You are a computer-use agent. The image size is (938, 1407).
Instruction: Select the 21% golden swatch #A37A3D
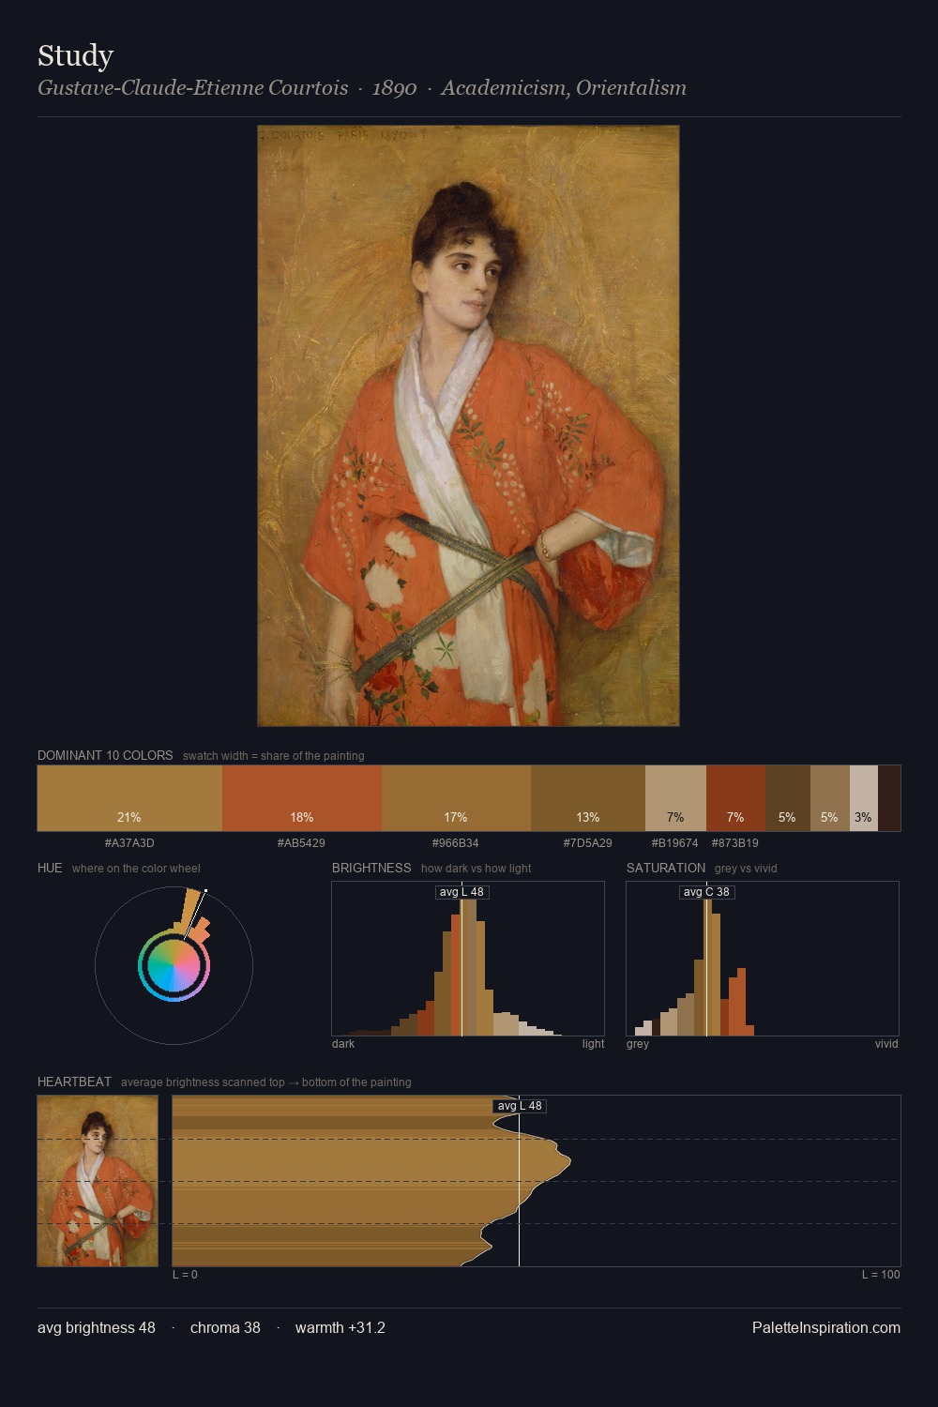129,798
